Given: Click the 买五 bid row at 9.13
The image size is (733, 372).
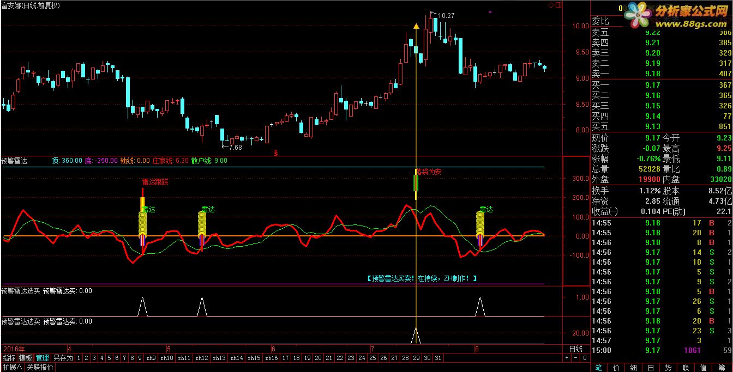Looking at the screenshot, I should 662,126.
